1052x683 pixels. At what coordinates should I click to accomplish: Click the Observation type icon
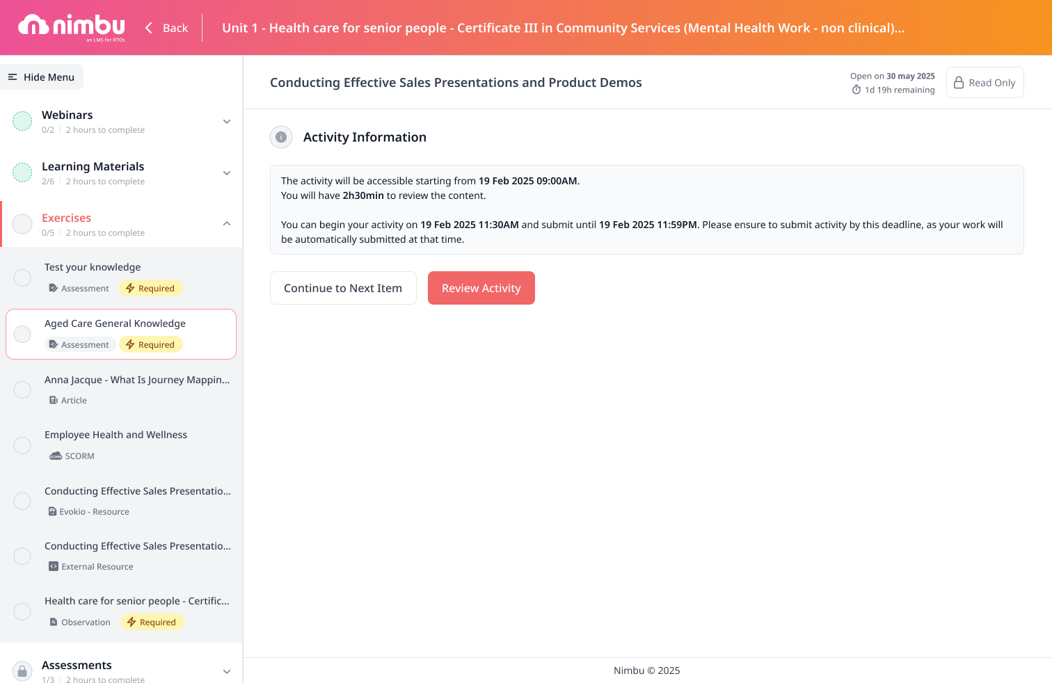[54, 622]
